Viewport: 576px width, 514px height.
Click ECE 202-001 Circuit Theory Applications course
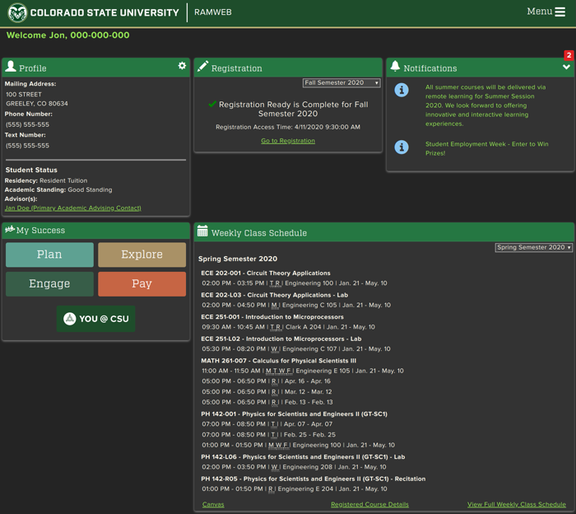(x=266, y=273)
